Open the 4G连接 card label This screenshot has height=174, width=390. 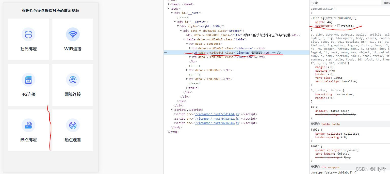28,94
